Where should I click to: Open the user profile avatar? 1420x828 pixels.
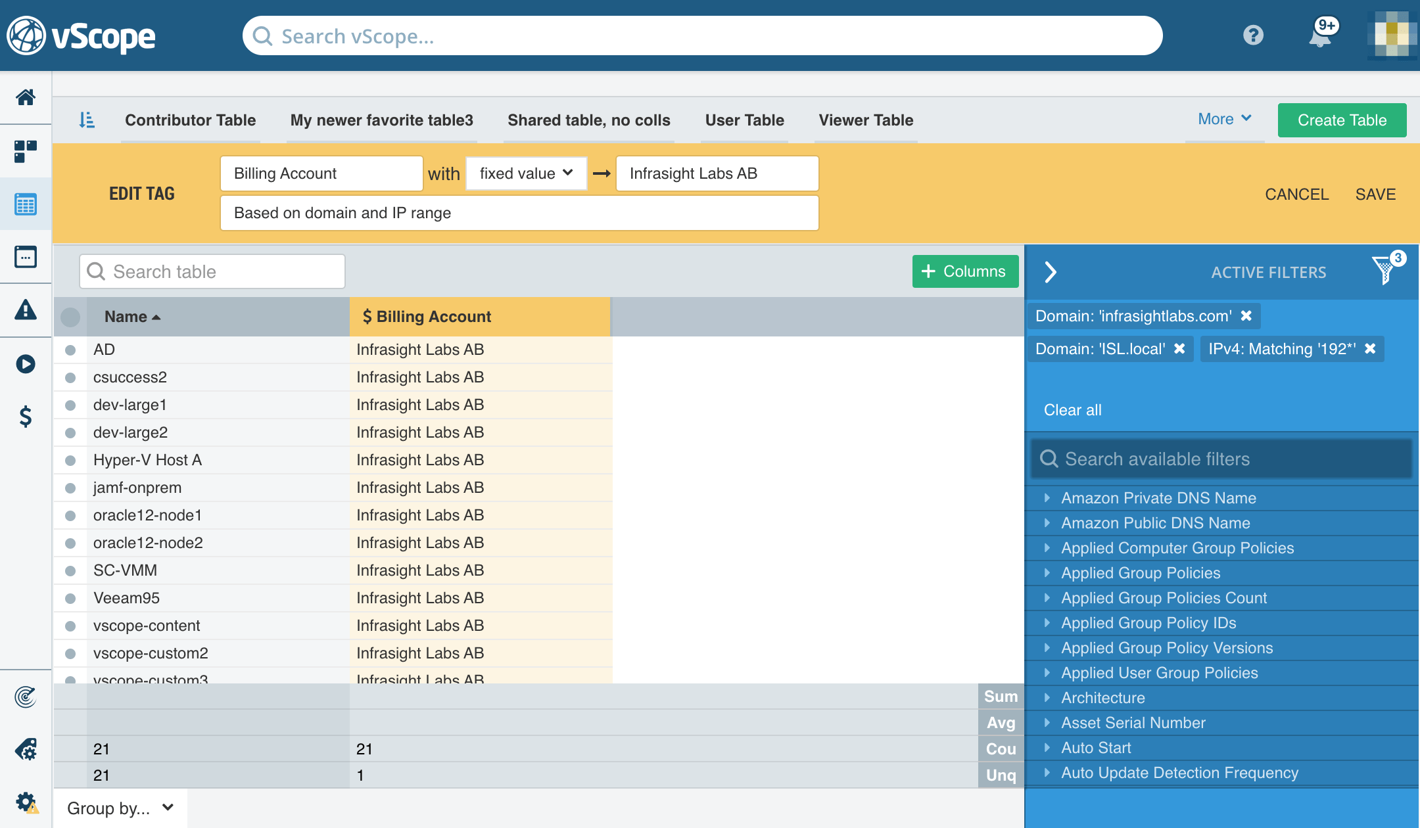pyautogui.click(x=1392, y=35)
